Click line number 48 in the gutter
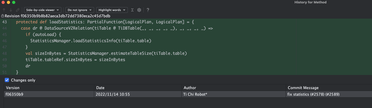 point(5,53)
